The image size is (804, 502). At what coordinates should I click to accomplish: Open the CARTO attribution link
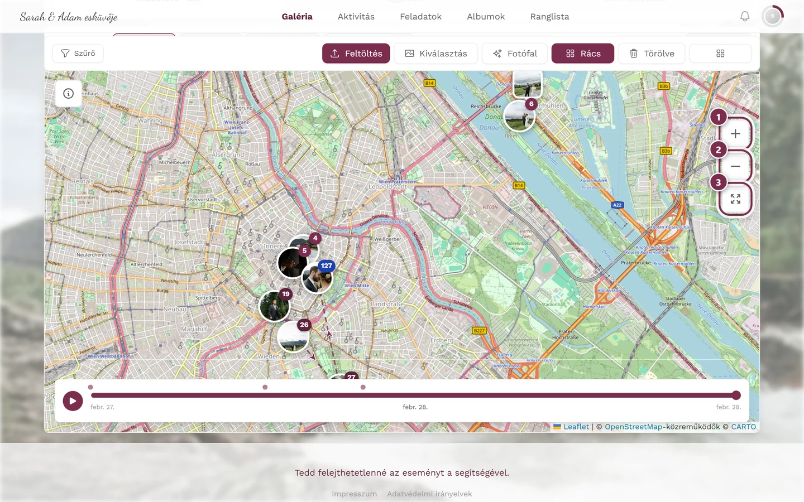pos(744,427)
